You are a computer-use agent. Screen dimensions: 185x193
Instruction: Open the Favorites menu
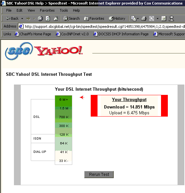pos(47,10)
